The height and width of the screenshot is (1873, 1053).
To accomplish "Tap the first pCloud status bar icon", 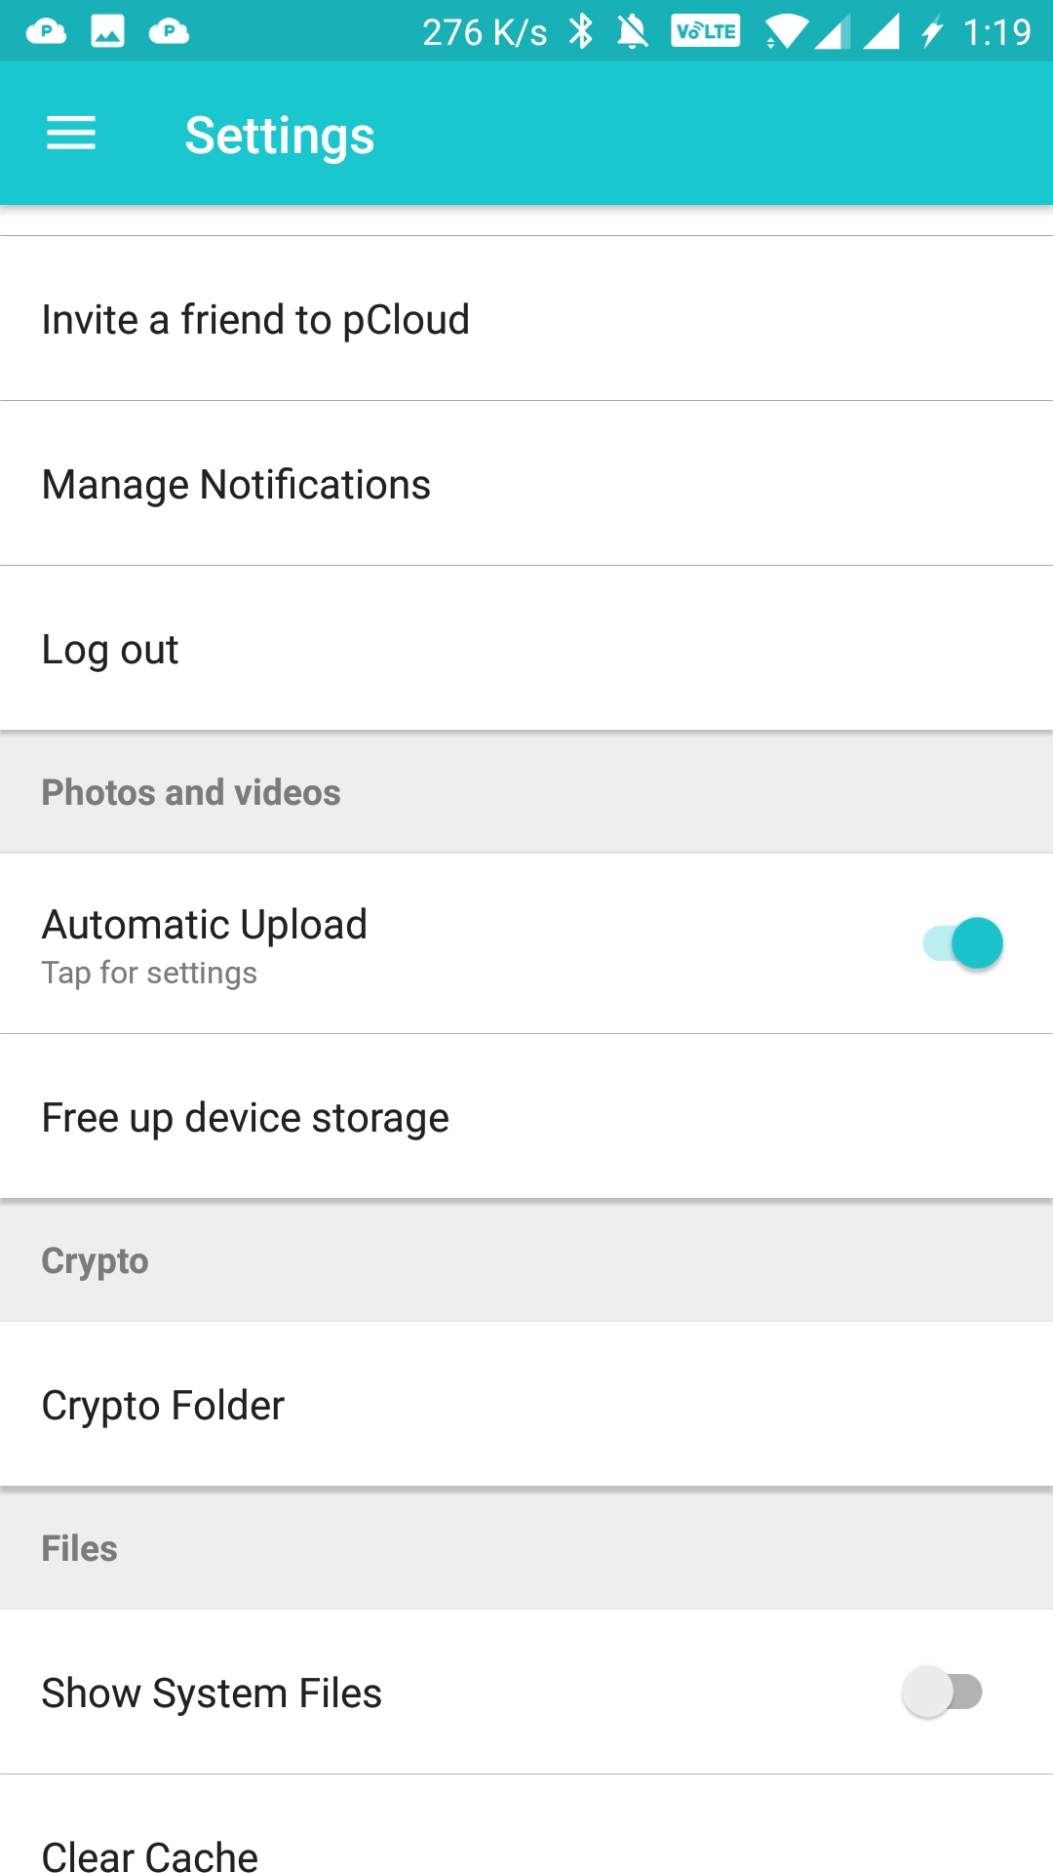I will point(46,32).
